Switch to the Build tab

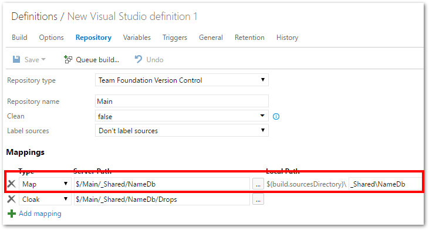point(19,38)
